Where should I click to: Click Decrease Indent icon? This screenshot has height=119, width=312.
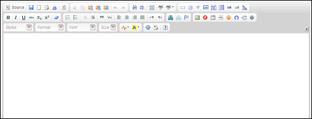[85, 17]
